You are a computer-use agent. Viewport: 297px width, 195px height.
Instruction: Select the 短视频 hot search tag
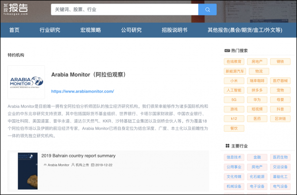tap(257, 109)
